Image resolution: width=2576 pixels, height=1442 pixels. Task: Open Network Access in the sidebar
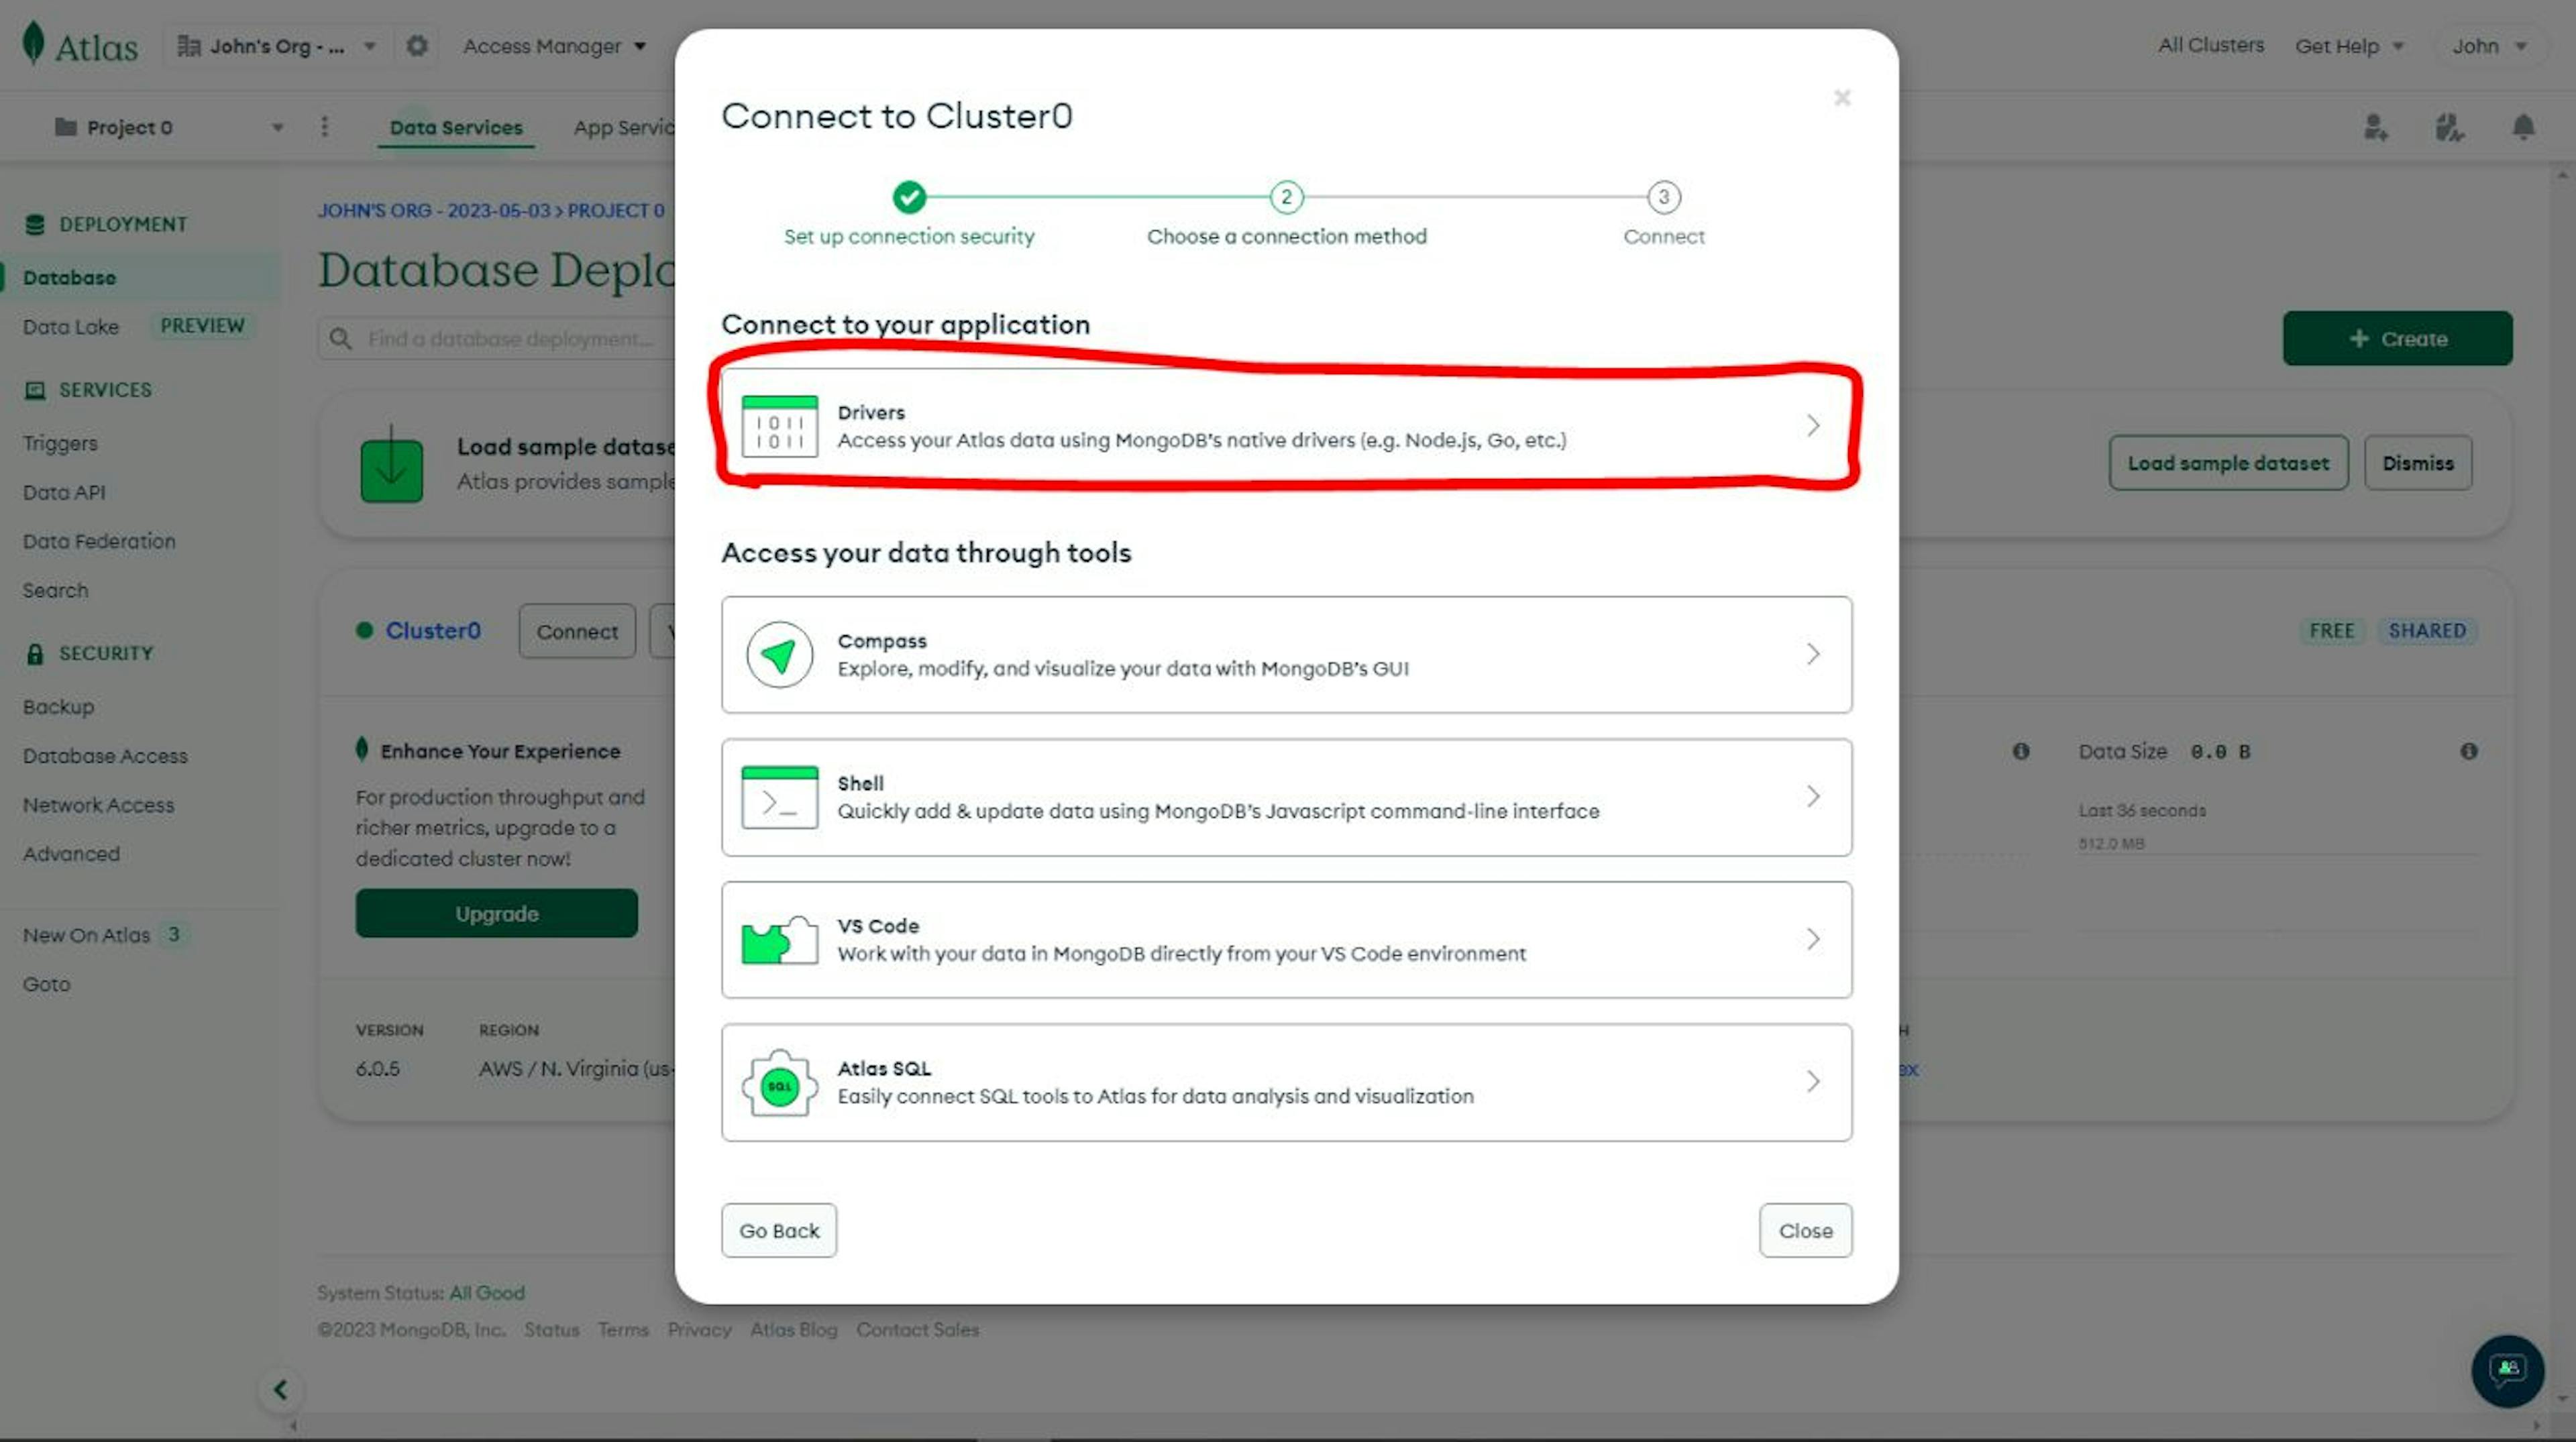pyautogui.click(x=98, y=805)
